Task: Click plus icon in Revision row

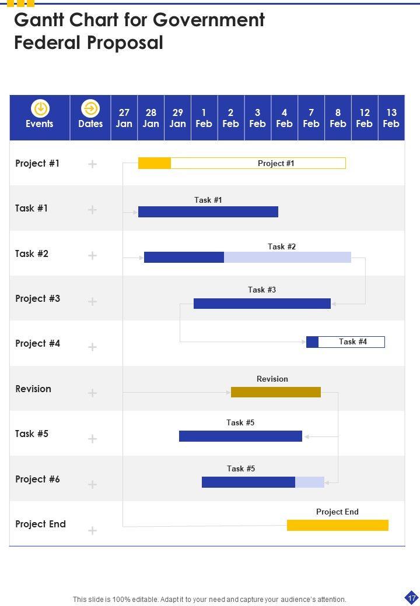Action: 92,393
